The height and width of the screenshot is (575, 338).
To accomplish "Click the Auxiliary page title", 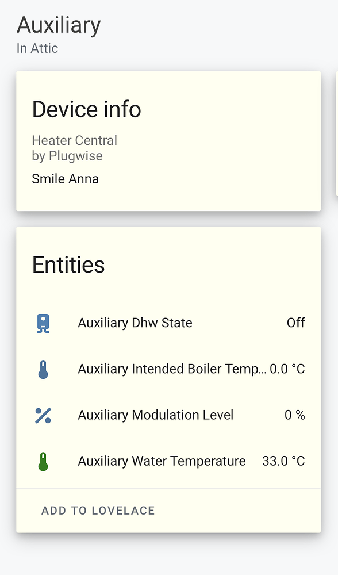I will (x=59, y=25).
